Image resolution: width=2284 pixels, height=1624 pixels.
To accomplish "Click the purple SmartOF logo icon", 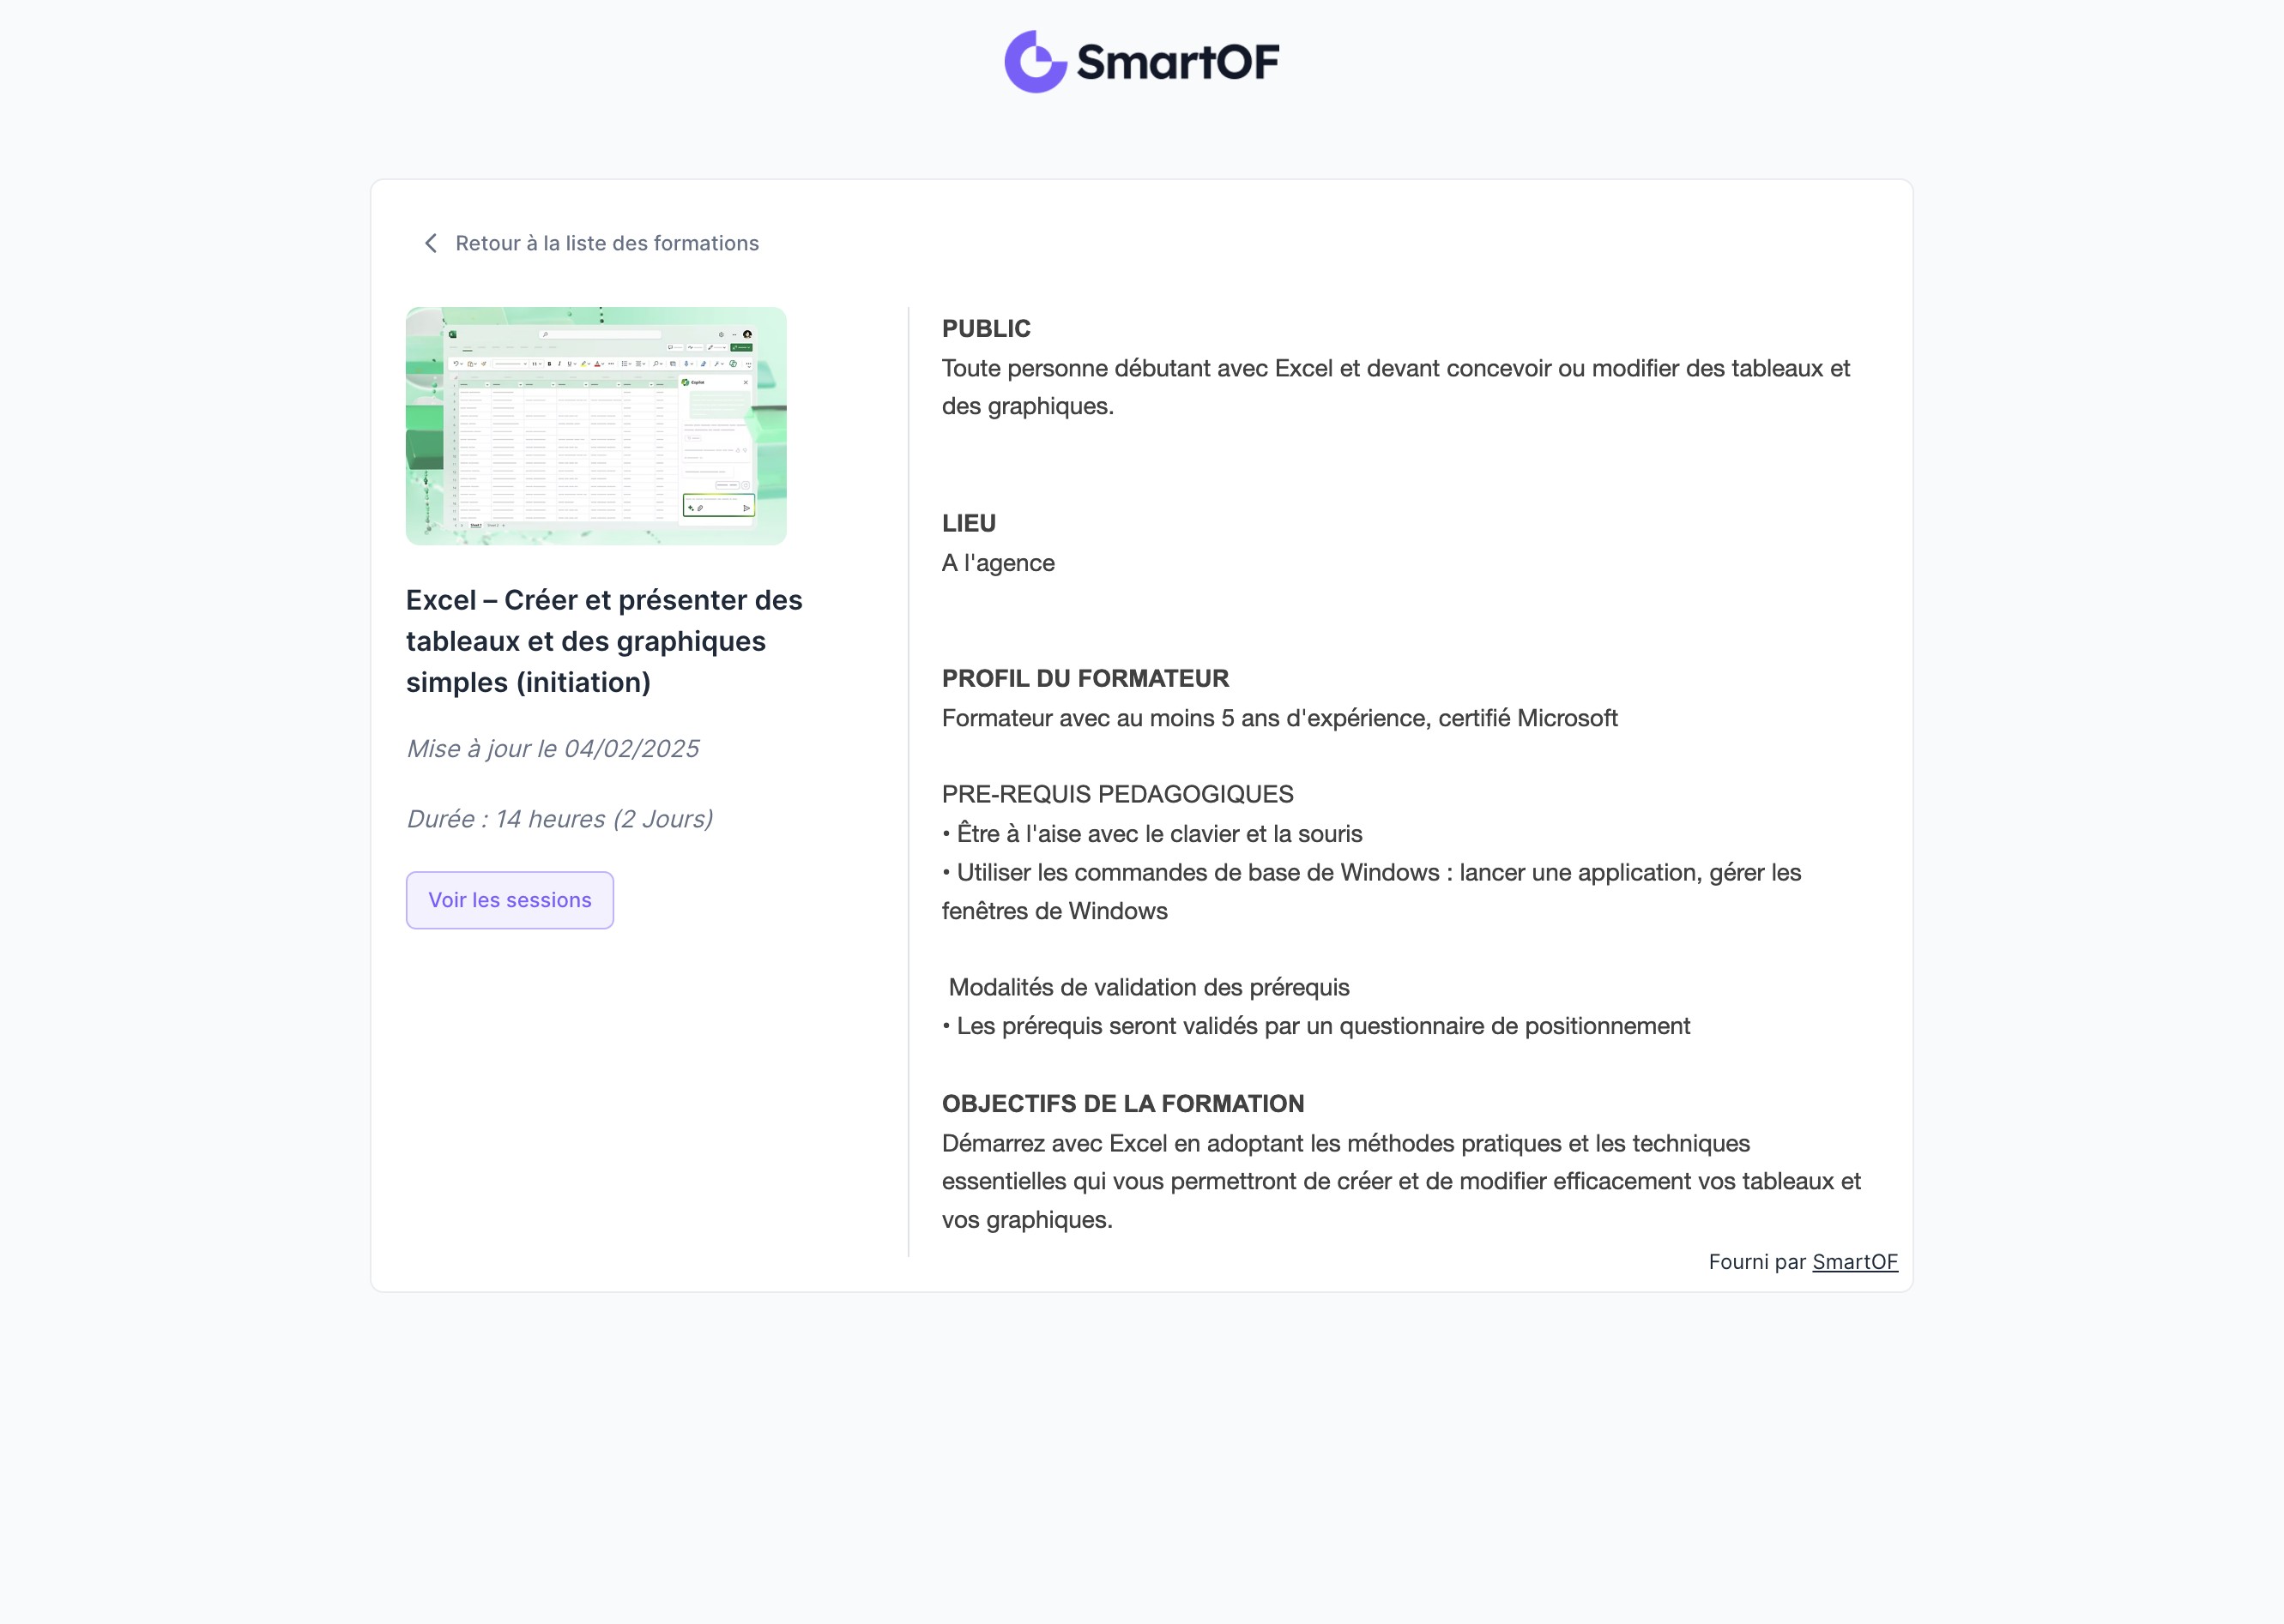I will (x=1035, y=62).
